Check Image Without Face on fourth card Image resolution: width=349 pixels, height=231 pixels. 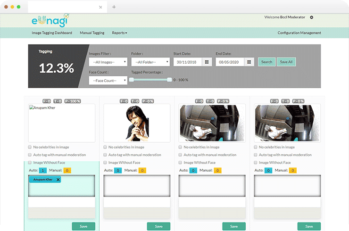[256, 163]
